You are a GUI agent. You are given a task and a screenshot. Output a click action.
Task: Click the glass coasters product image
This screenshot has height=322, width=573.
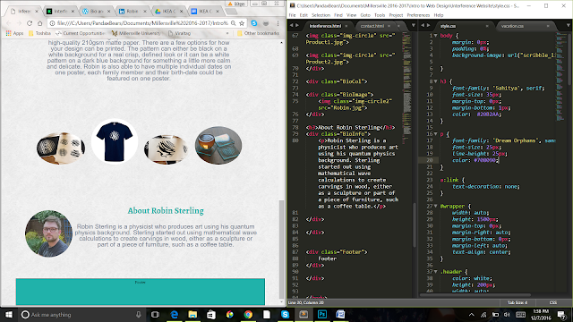click(218, 145)
